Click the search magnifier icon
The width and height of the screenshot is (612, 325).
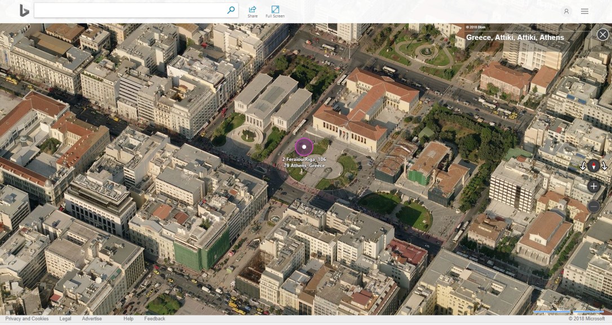(x=231, y=10)
